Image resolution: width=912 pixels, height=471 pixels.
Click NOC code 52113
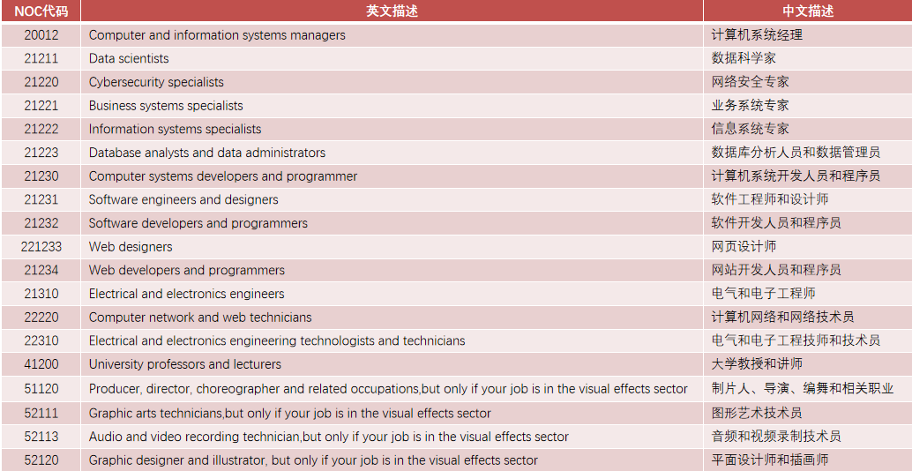tap(41, 437)
